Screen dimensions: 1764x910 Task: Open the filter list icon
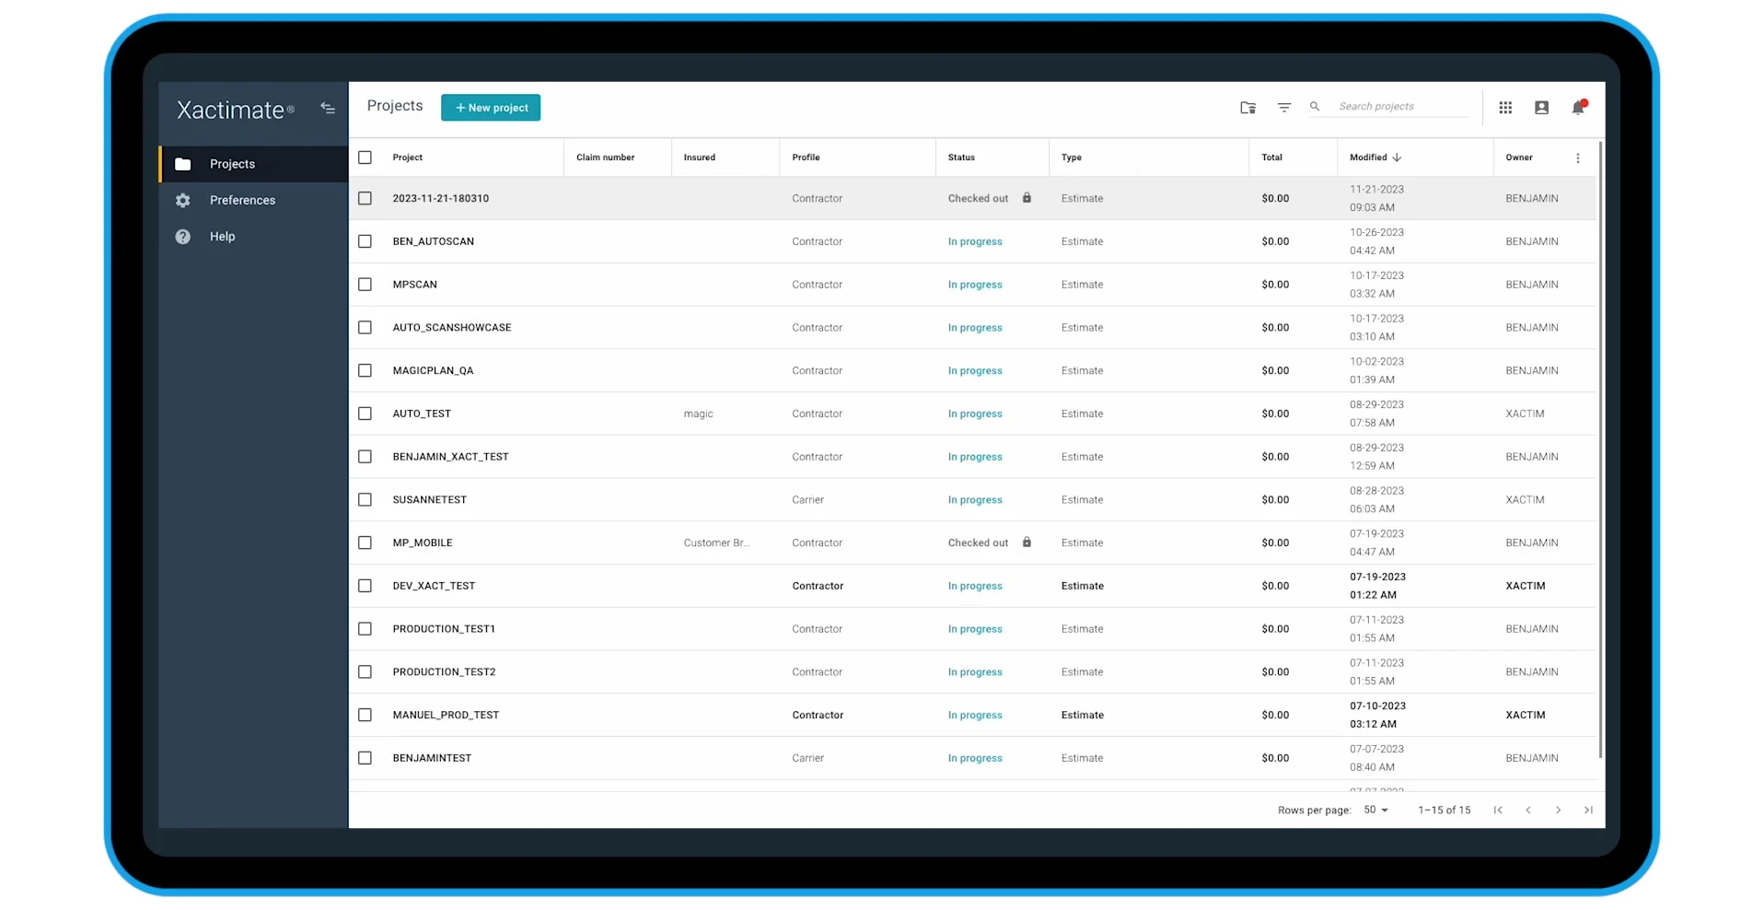click(1283, 108)
